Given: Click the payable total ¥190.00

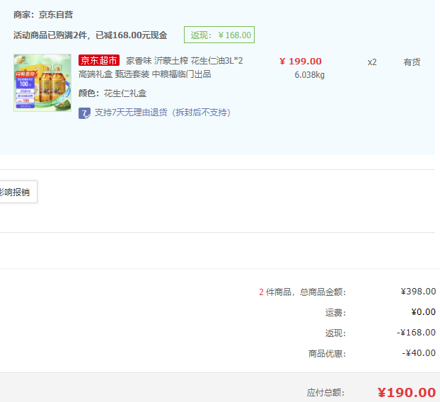Looking at the screenshot, I should pyautogui.click(x=406, y=393).
